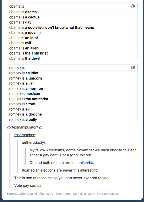This screenshot has height=202, width=144.
Task: Open the '#canadian elections are never this interesting' tag
Action: click(x=60, y=170)
